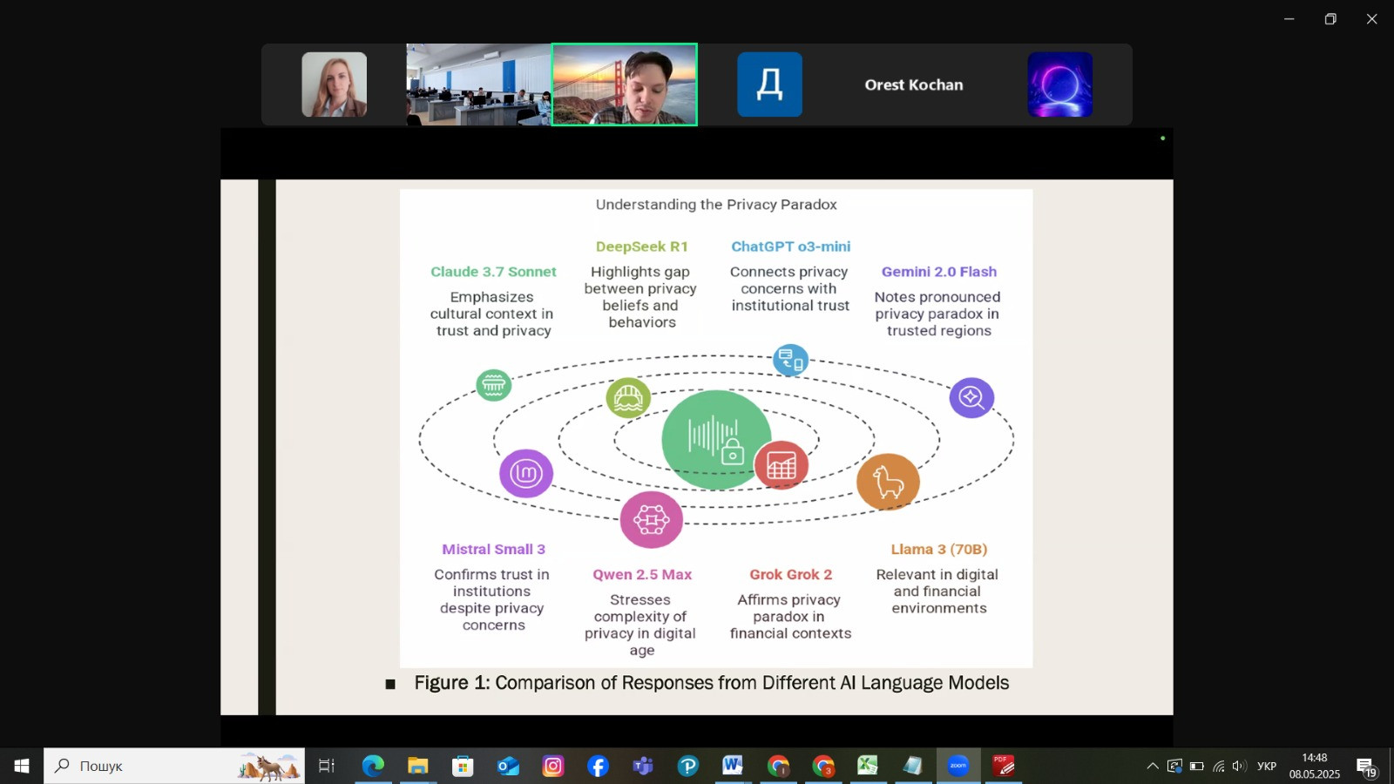Switch the УКР input language indicator
Viewport: 1394px width, 784px height.
coord(1267,767)
